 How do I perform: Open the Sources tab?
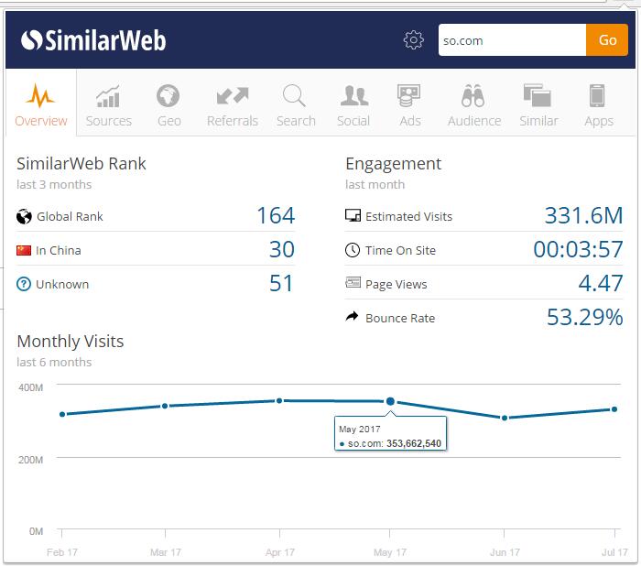109,105
